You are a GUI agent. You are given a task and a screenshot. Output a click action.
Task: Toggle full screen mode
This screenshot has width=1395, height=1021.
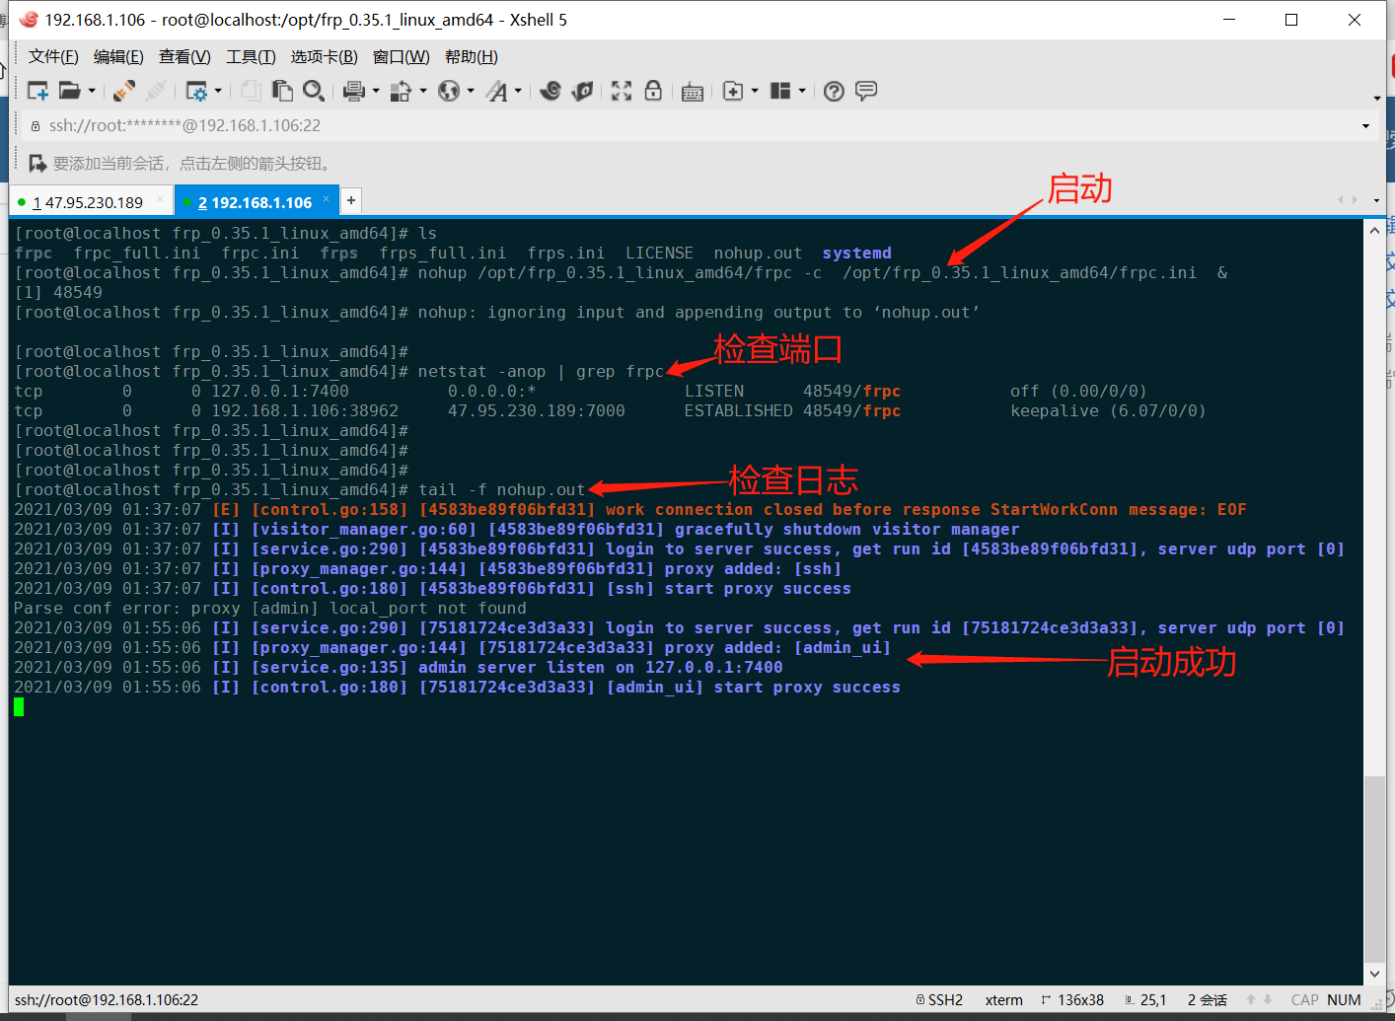click(622, 91)
